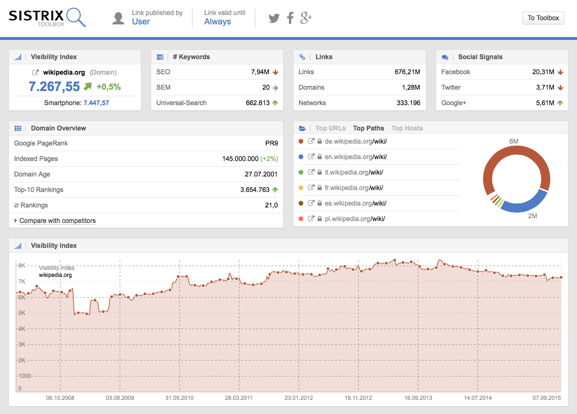The image size is (577, 414).
Task: Expand Compare with competitors
Action: (x=57, y=221)
